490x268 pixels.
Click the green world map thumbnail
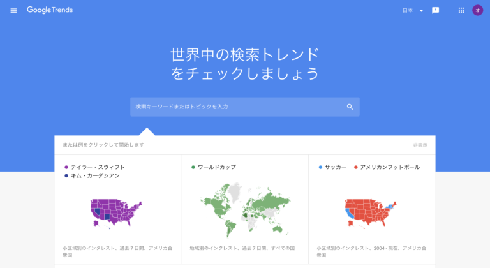[245, 210]
